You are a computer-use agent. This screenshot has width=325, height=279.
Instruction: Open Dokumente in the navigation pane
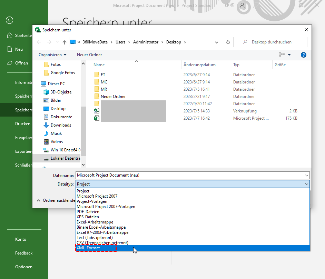click(x=58, y=117)
